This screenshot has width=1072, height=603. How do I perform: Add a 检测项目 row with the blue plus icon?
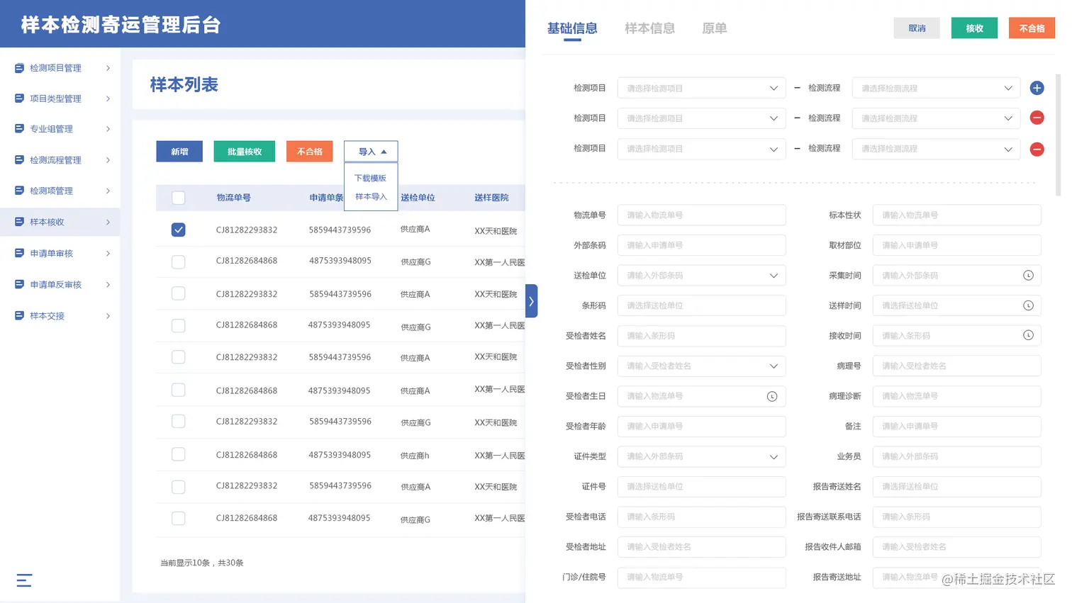[1037, 88]
